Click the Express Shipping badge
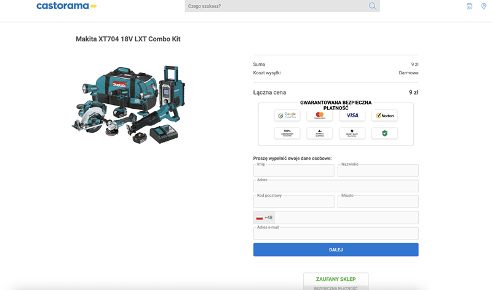Image resolution: width=492 pixels, height=290 pixels. click(320, 133)
